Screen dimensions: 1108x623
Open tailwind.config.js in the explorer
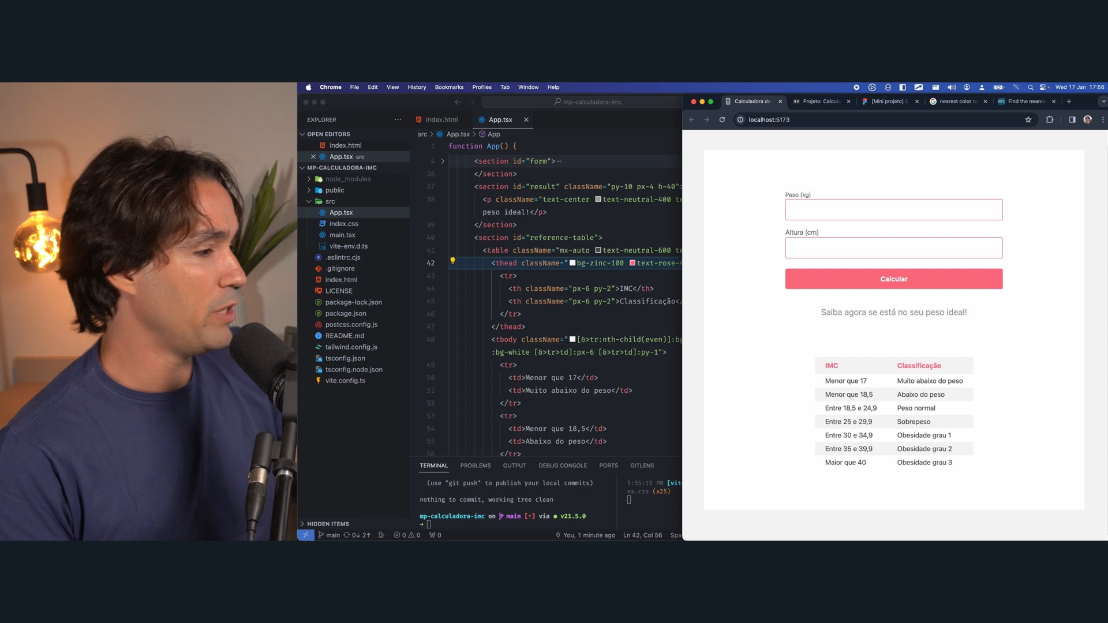tap(351, 347)
